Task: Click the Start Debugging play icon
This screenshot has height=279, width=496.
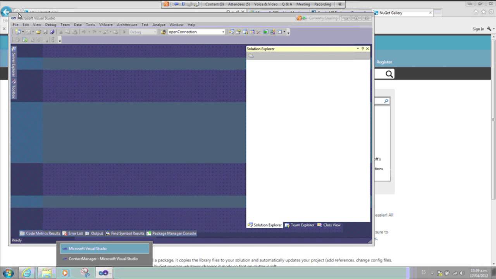Action: pos(124,32)
